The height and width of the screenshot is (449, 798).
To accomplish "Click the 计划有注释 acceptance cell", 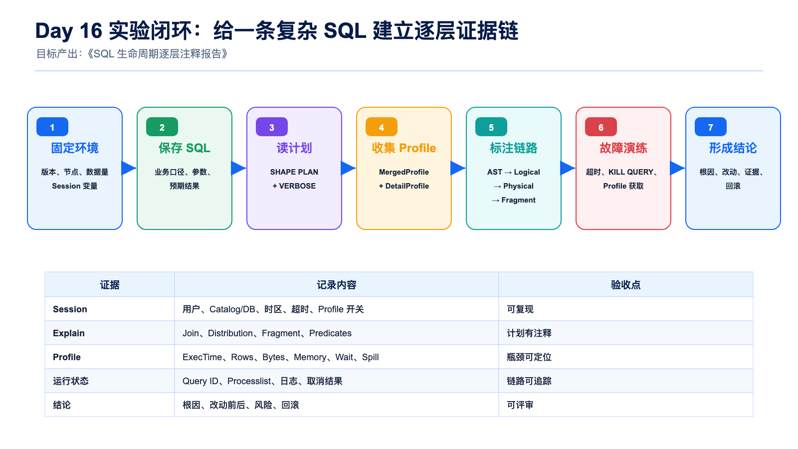I will pyautogui.click(x=626, y=333).
